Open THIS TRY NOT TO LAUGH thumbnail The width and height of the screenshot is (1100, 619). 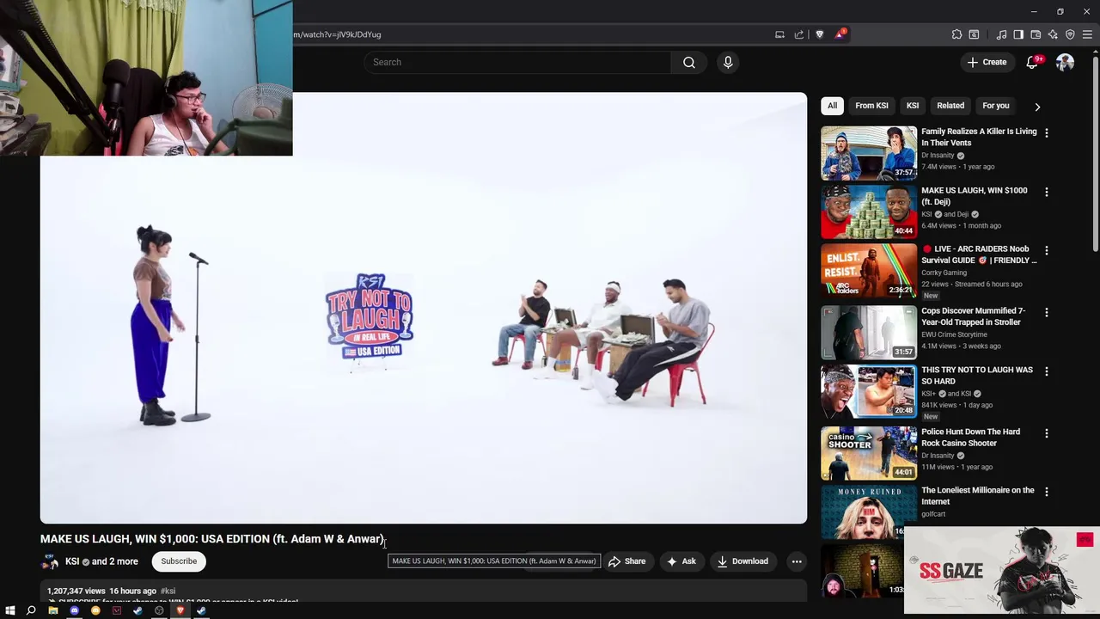[x=869, y=391]
